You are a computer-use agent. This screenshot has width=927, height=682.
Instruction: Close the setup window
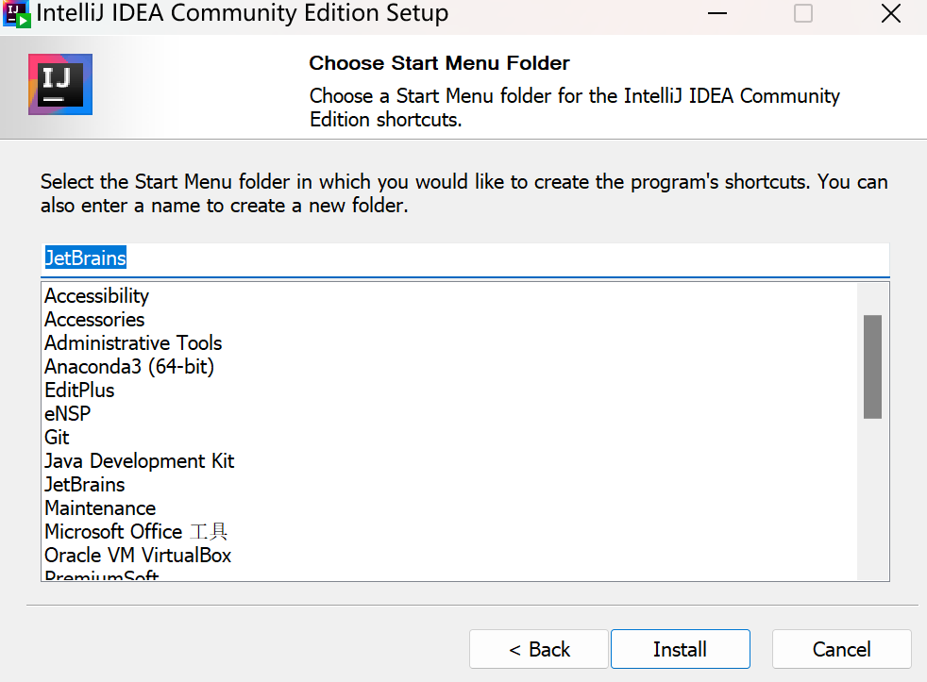click(890, 13)
